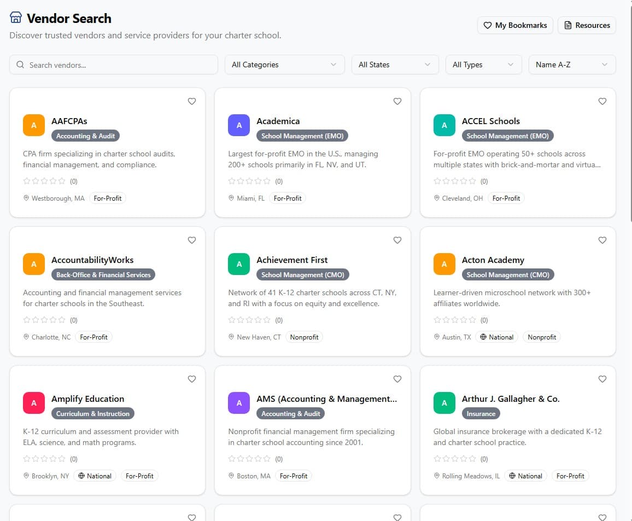Image resolution: width=632 pixels, height=521 pixels.
Task: Click the Amplify Education red avatar icon
Action: pyautogui.click(x=34, y=403)
